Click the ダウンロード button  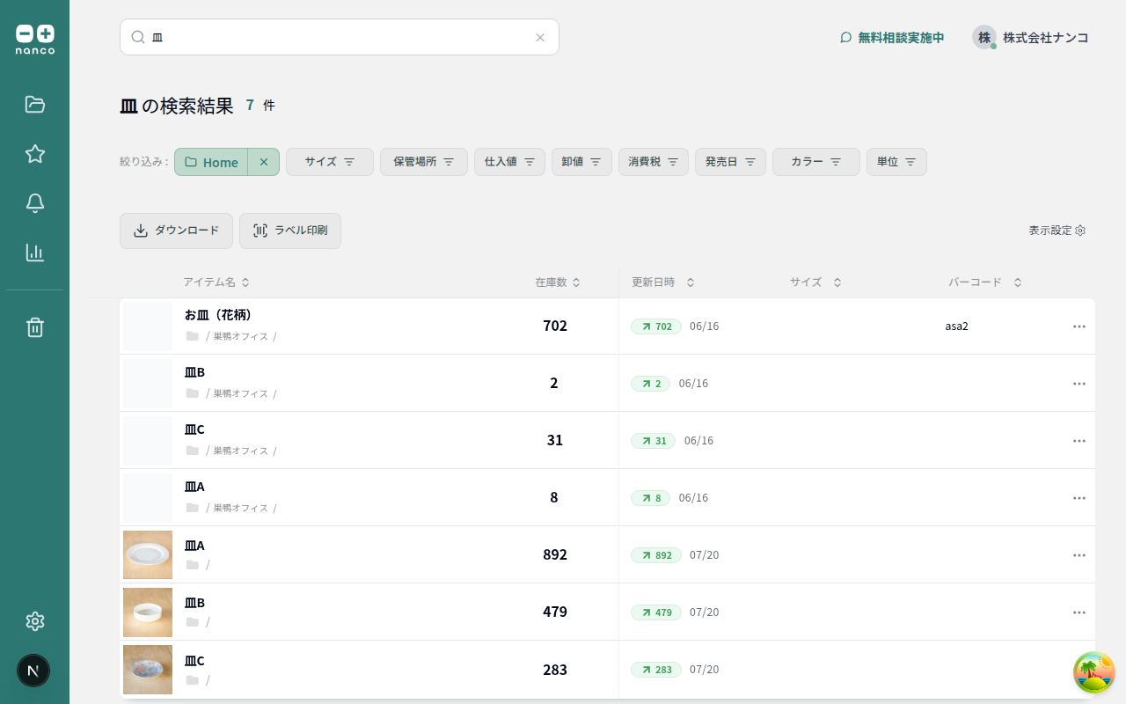click(176, 231)
